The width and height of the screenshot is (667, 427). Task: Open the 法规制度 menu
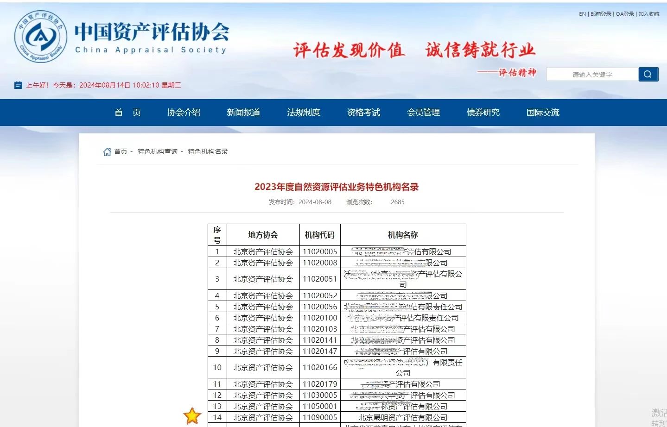304,113
